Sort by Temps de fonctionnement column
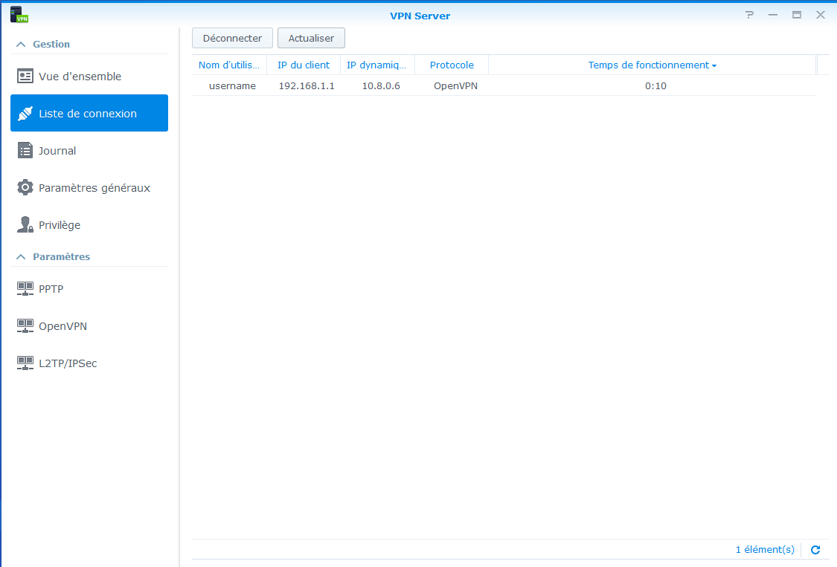The width and height of the screenshot is (837, 567). pos(651,65)
